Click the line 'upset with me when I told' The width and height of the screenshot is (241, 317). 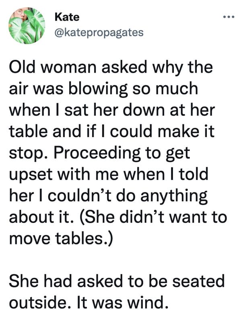(109, 175)
